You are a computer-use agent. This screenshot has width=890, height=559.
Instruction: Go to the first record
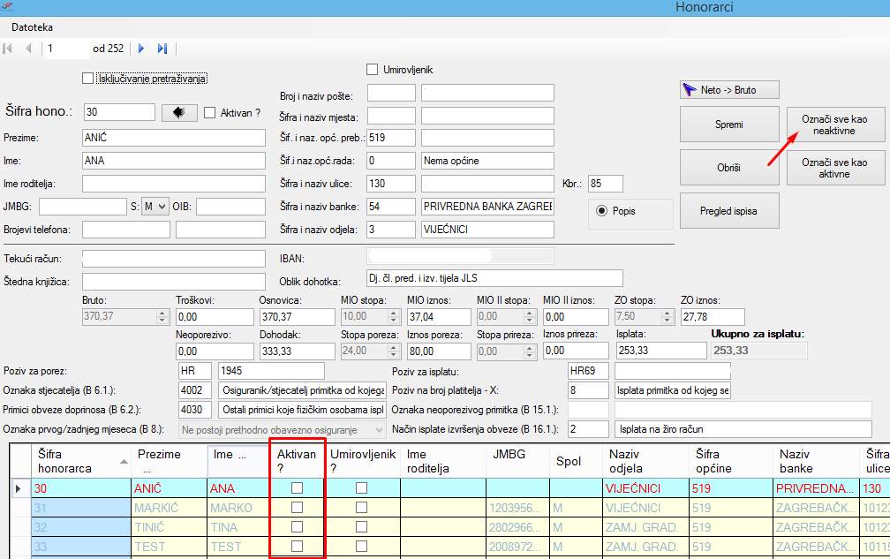coord(8,49)
